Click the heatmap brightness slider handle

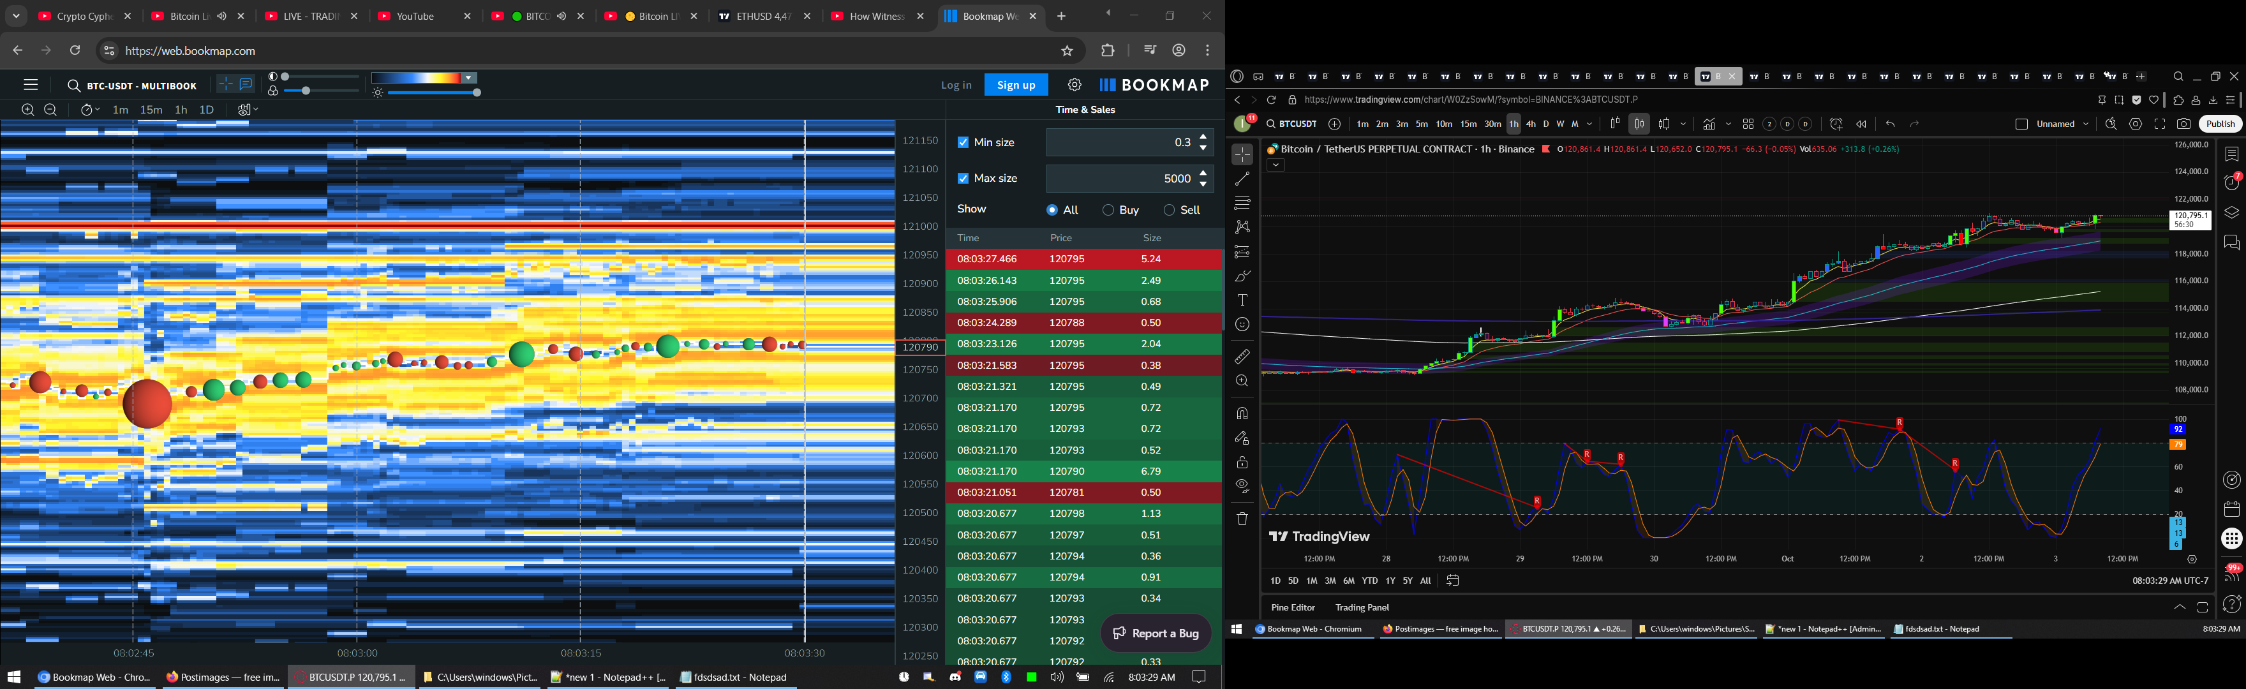[477, 93]
